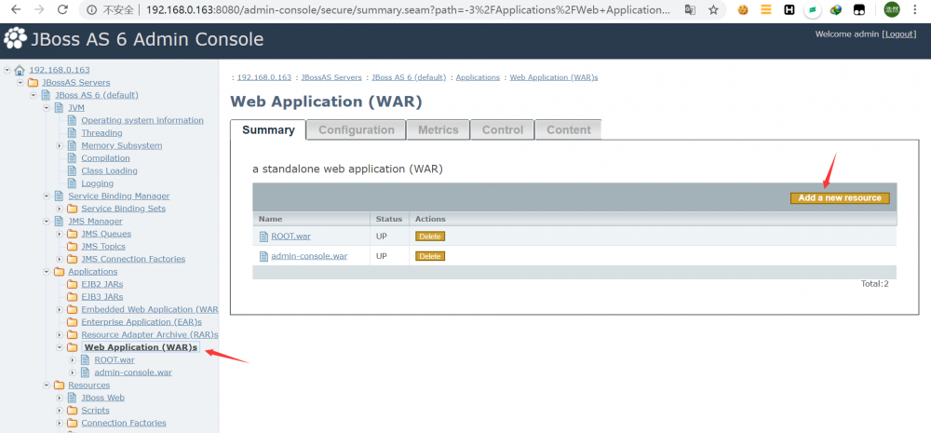Expand the JBoss Web node
This screenshot has height=433, width=931.
tap(60, 398)
